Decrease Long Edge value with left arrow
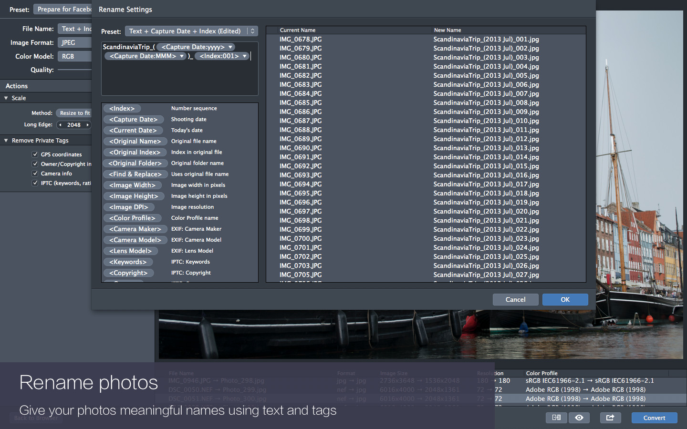Screen dimensions: 687x429 (x=60, y=125)
